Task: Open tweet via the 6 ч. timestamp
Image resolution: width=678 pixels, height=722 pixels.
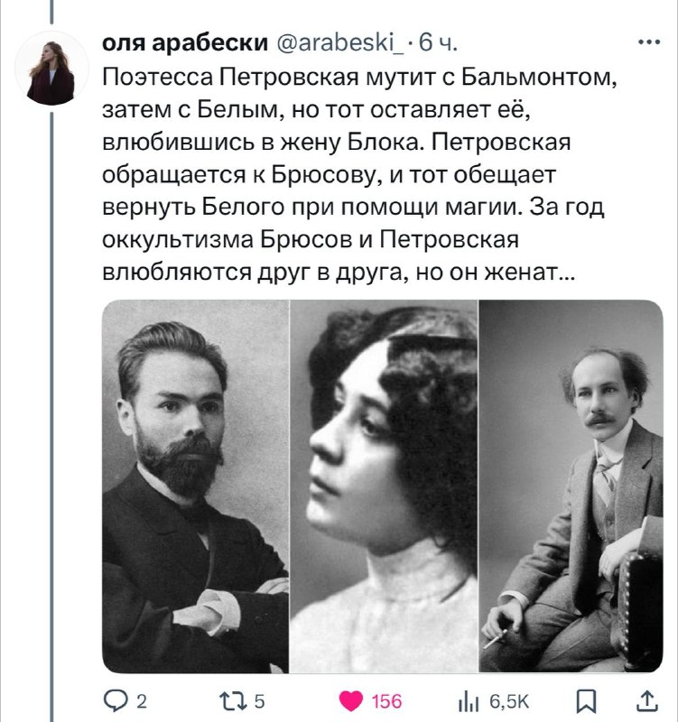Action: click(438, 42)
